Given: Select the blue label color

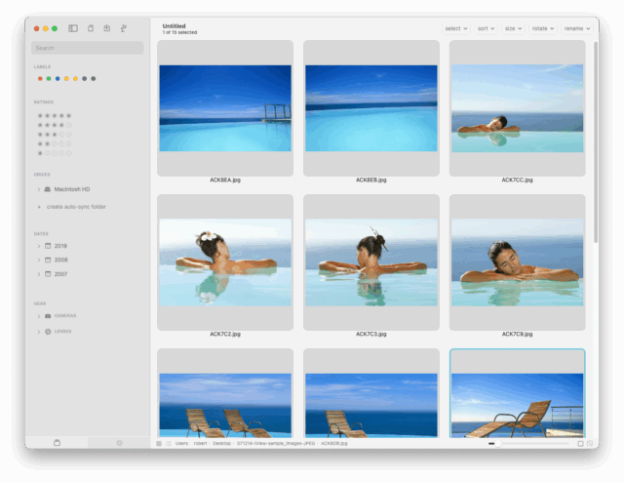Looking at the screenshot, I should pos(58,79).
